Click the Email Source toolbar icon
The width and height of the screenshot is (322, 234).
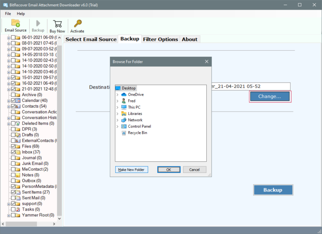click(x=16, y=23)
